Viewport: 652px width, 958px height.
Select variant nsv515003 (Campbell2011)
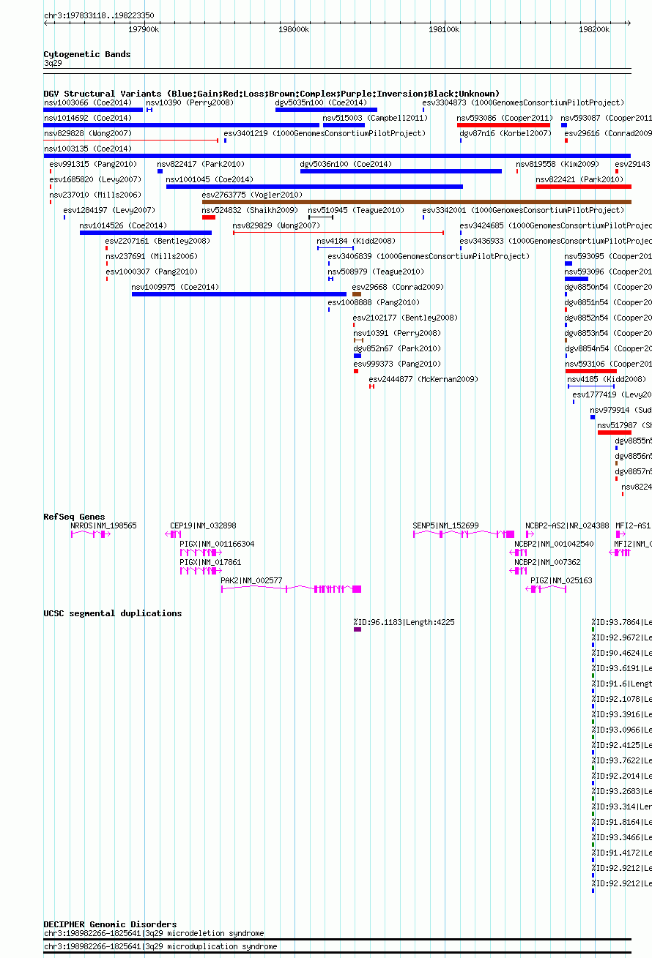[x=375, y=118]
